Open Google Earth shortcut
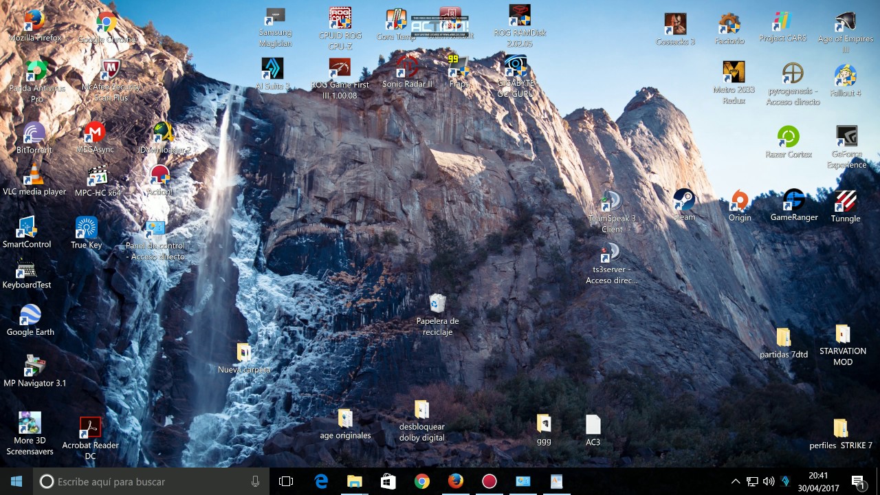The height and width of the screenshot is (495, 880). click(30, 320)
